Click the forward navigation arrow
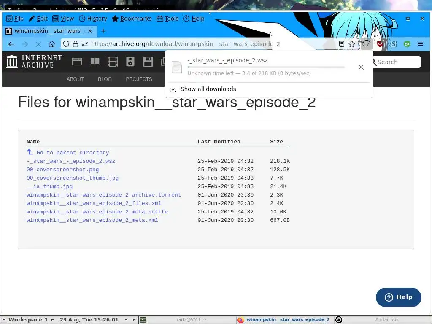The image size is (432, 324). tap(25, 44)
